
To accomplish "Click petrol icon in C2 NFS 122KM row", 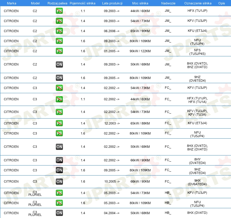I will tap(59, 51).
